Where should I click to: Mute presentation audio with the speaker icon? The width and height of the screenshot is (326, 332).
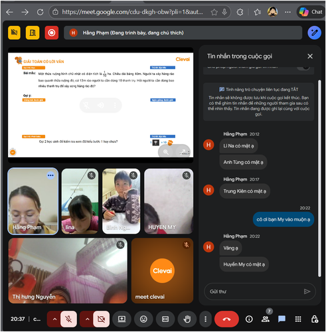(101, 106)
